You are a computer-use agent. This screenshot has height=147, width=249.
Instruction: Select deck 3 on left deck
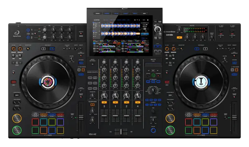pyautogui.click(x=44, y=49)
